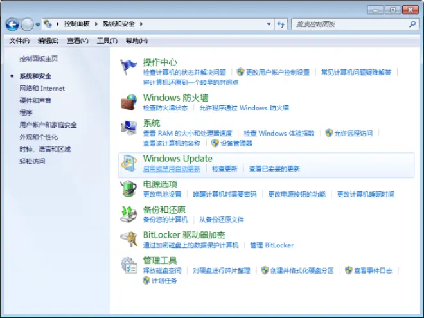Open the Windows Update heading link
Image resolution: width=424 pixels, height=318 pixels.
(x=178, y=159)
